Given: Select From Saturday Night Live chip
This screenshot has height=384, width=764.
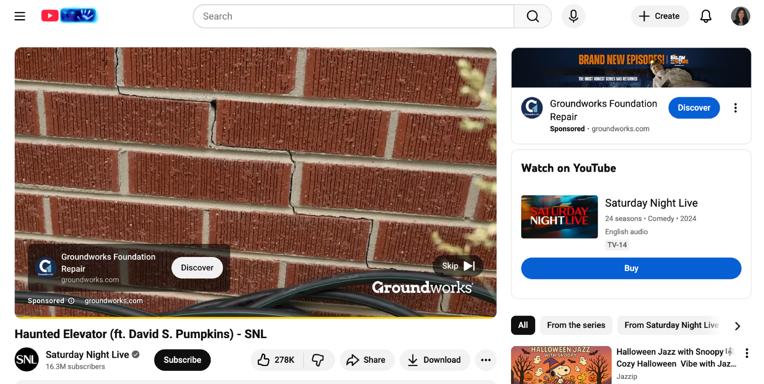Looking at the screenshot, I should click(671, 325).
